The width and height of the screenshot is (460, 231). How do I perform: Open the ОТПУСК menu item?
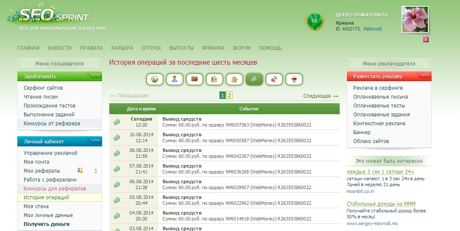[x=151, y=48]
